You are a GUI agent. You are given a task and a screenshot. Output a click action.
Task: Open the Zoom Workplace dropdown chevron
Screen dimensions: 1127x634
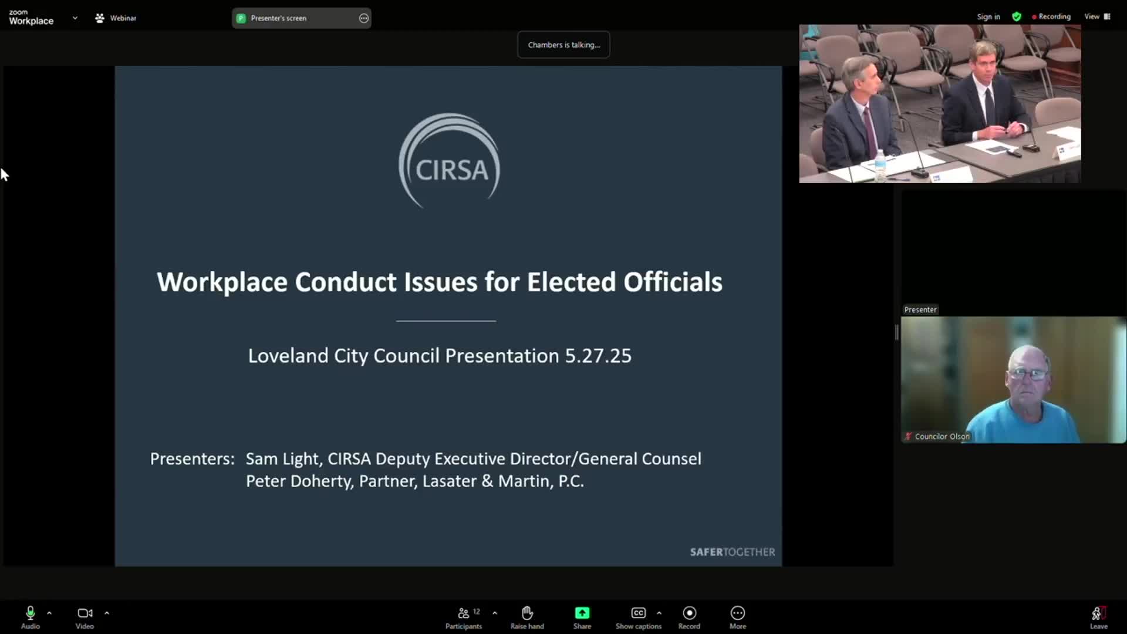(75, 18)
